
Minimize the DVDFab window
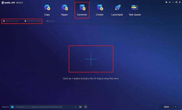tap(173, 2)
